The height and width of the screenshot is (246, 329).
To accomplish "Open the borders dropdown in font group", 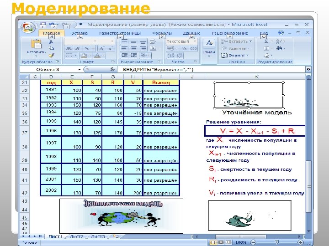I will [x=75, y=56].
